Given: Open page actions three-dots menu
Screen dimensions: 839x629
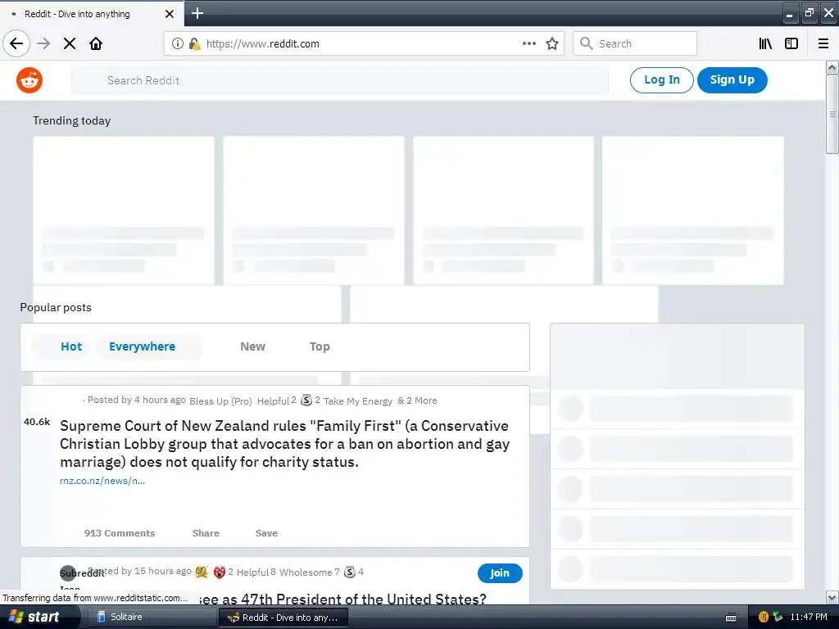Looking at the screenshot, I should [529, 43].
